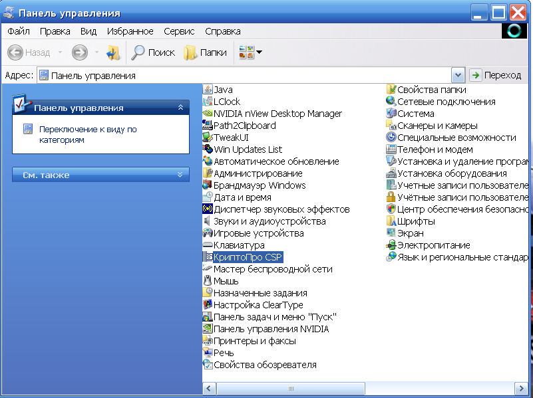Open Принтеры и факсы icon

click(208, 341)
